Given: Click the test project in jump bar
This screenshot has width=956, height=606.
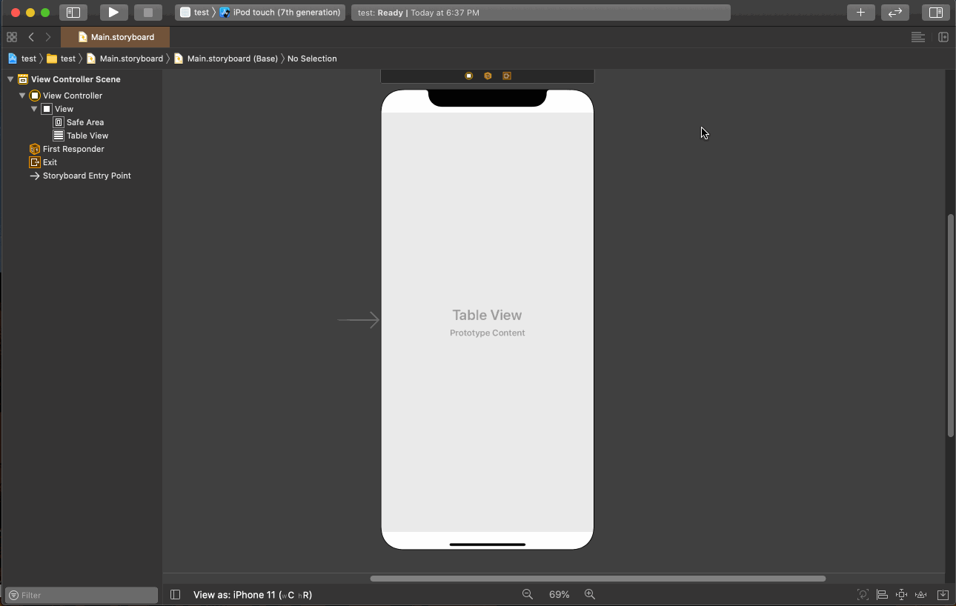Looking at the screenshot, I should pos(22,59).
